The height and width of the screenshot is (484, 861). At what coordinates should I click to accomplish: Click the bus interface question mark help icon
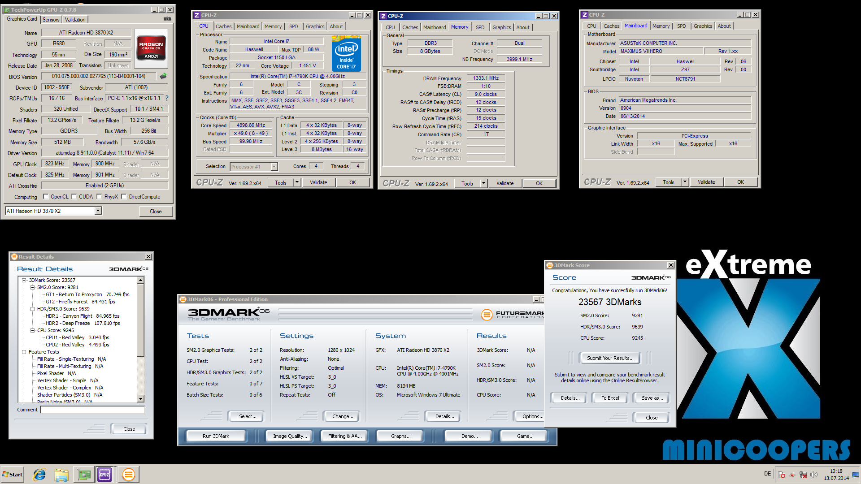point(167,98)
